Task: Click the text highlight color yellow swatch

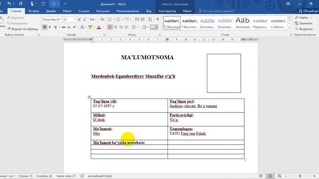Action: (90, 27)
